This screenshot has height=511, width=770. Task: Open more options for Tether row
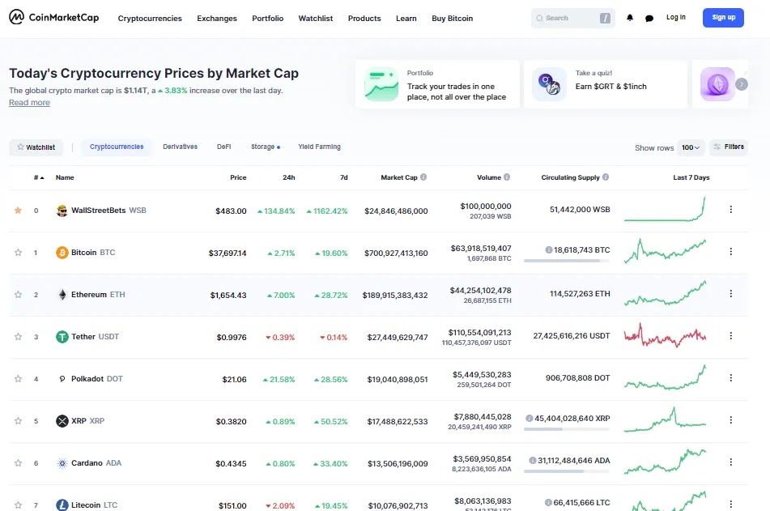coord(730,335)
